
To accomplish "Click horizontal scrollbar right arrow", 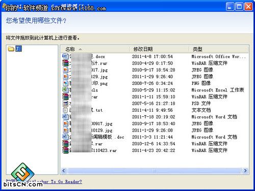I will (245, 171).
